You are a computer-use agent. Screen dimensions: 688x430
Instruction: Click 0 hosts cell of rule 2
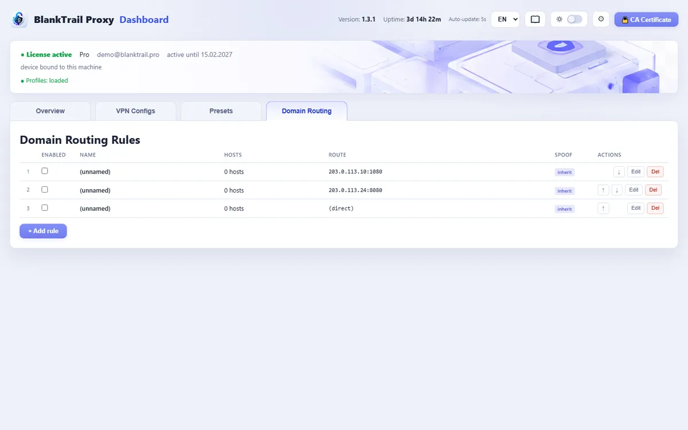pyautogui.click(x=234, y=190)
